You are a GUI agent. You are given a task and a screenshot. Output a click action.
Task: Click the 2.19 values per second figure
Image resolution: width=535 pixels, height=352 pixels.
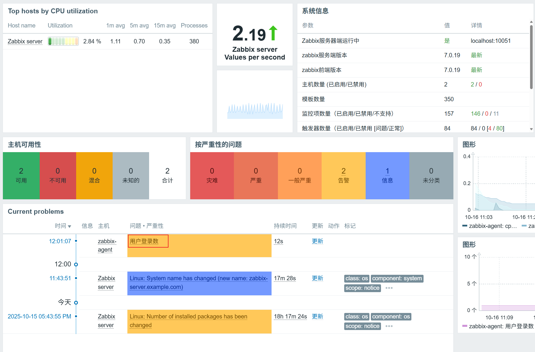(x=249, y=34)
